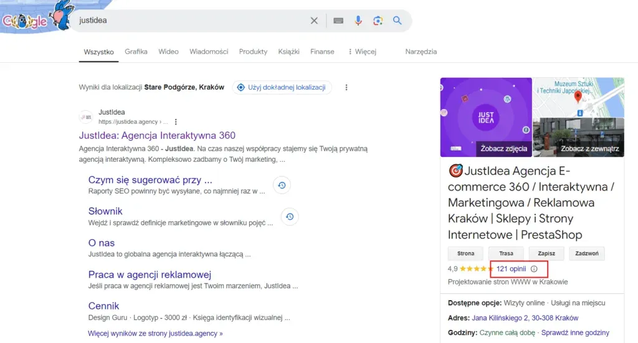Viewport: 638px width, 343px height.
Task: Open the Finanse tab
Action: coord(322,52)
